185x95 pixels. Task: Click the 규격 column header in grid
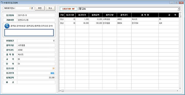tap(169, 15)
